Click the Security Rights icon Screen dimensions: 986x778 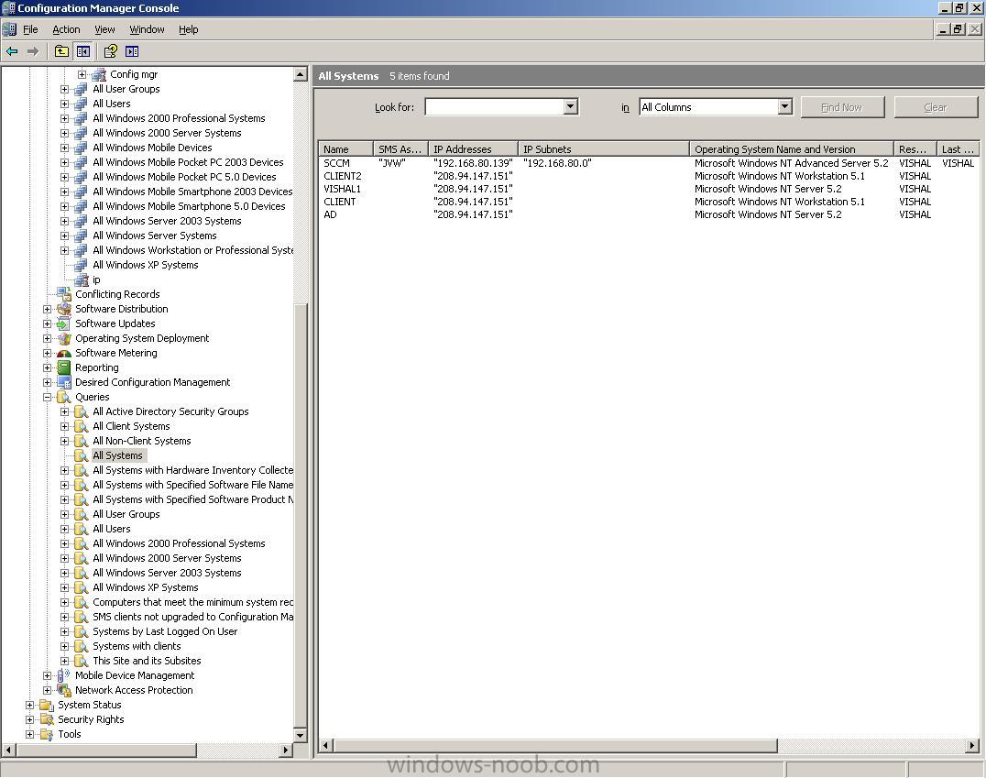[x=47, y=719]
